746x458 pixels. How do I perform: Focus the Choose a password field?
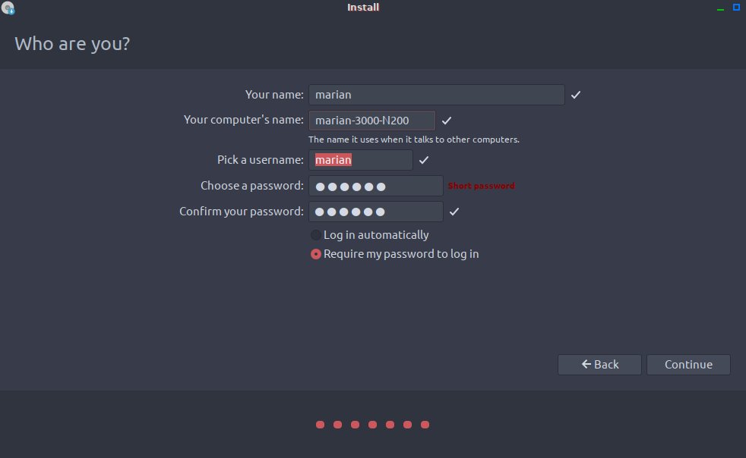pyautogui.click(x=375, y=186)
